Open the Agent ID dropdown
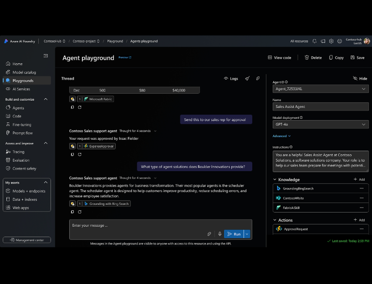Viewport: 372px width, 284px height. 321,89
